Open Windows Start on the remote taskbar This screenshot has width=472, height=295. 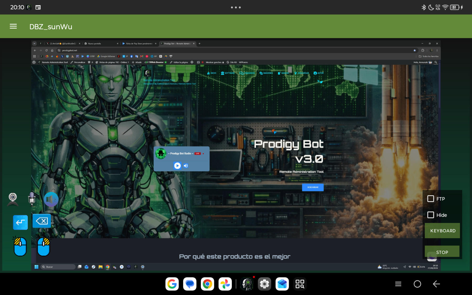(36, 267)
